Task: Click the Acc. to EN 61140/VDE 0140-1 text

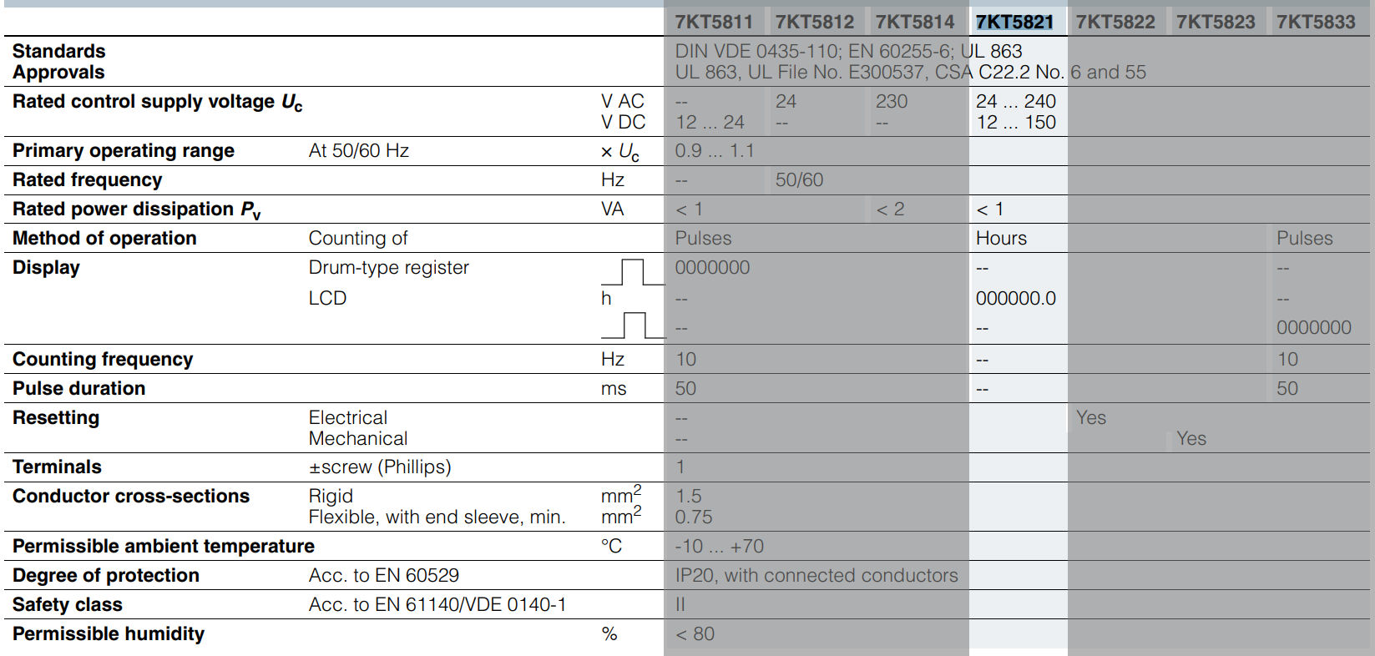Action: [x=437, y=604]
